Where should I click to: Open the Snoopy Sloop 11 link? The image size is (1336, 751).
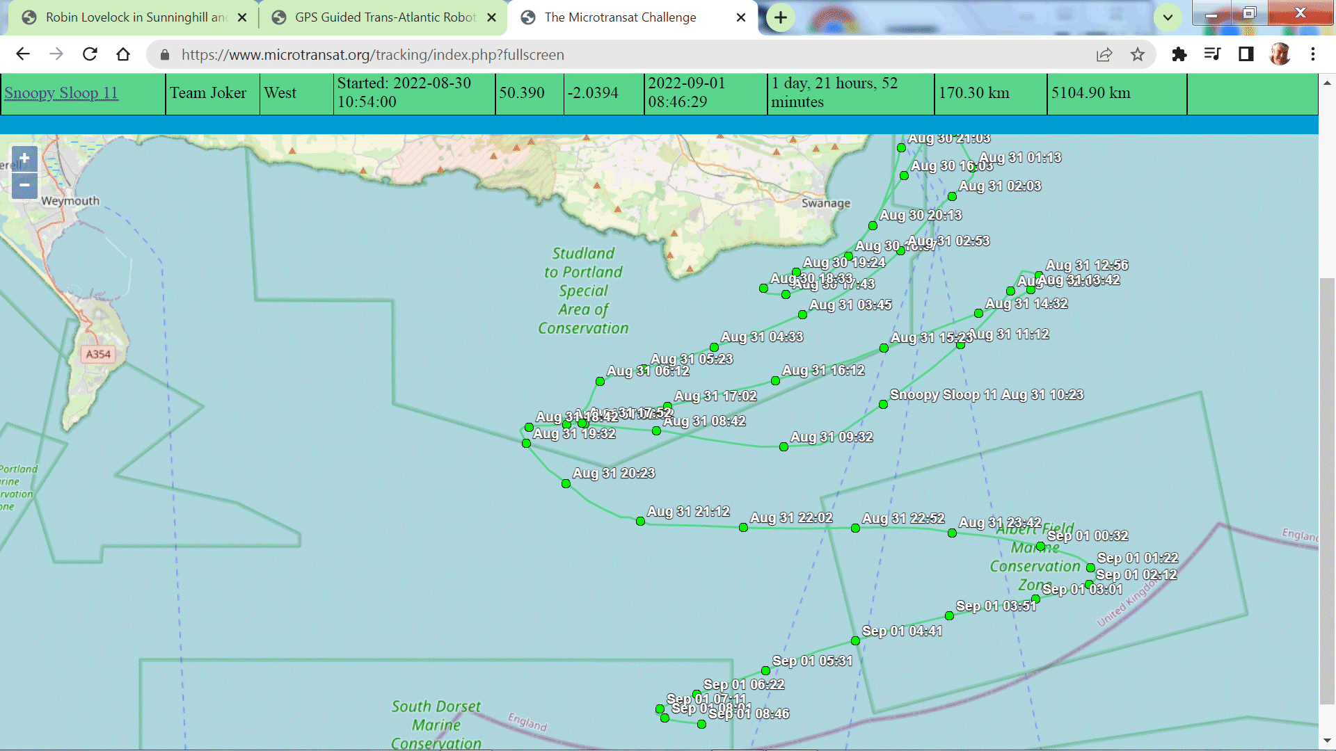click(61, 93)
